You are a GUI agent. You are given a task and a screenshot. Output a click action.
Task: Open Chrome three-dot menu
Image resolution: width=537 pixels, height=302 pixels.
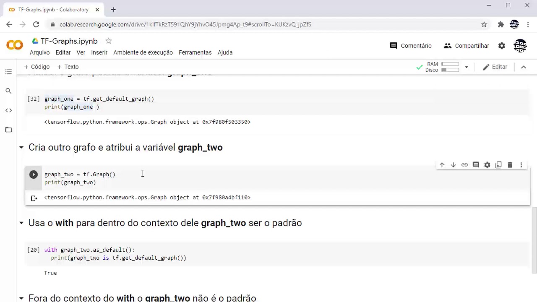(x=527, y=24)
